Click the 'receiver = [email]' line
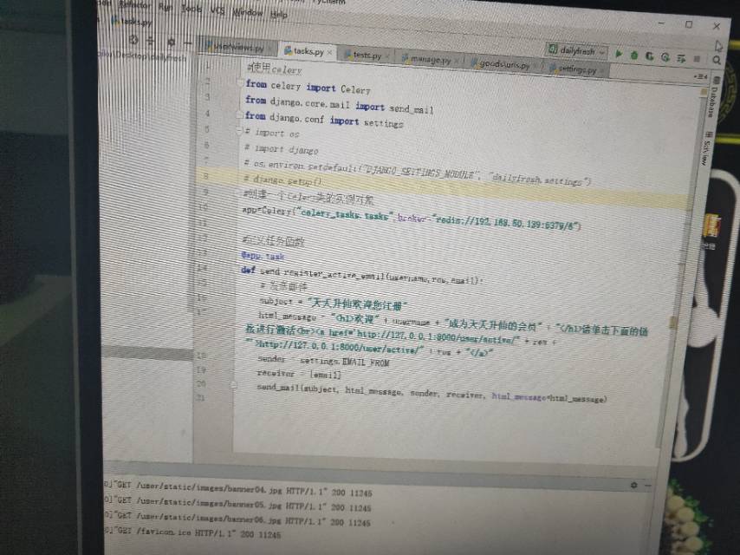The image size is (740, 555). (299, 374)
